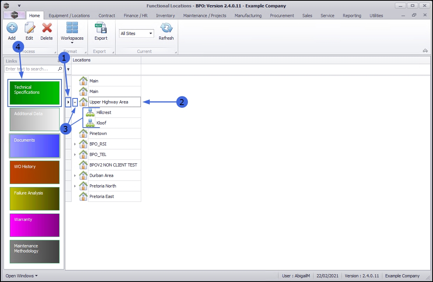Click the Edit pencil icon
Screen dimensions: 433x282
30,28
